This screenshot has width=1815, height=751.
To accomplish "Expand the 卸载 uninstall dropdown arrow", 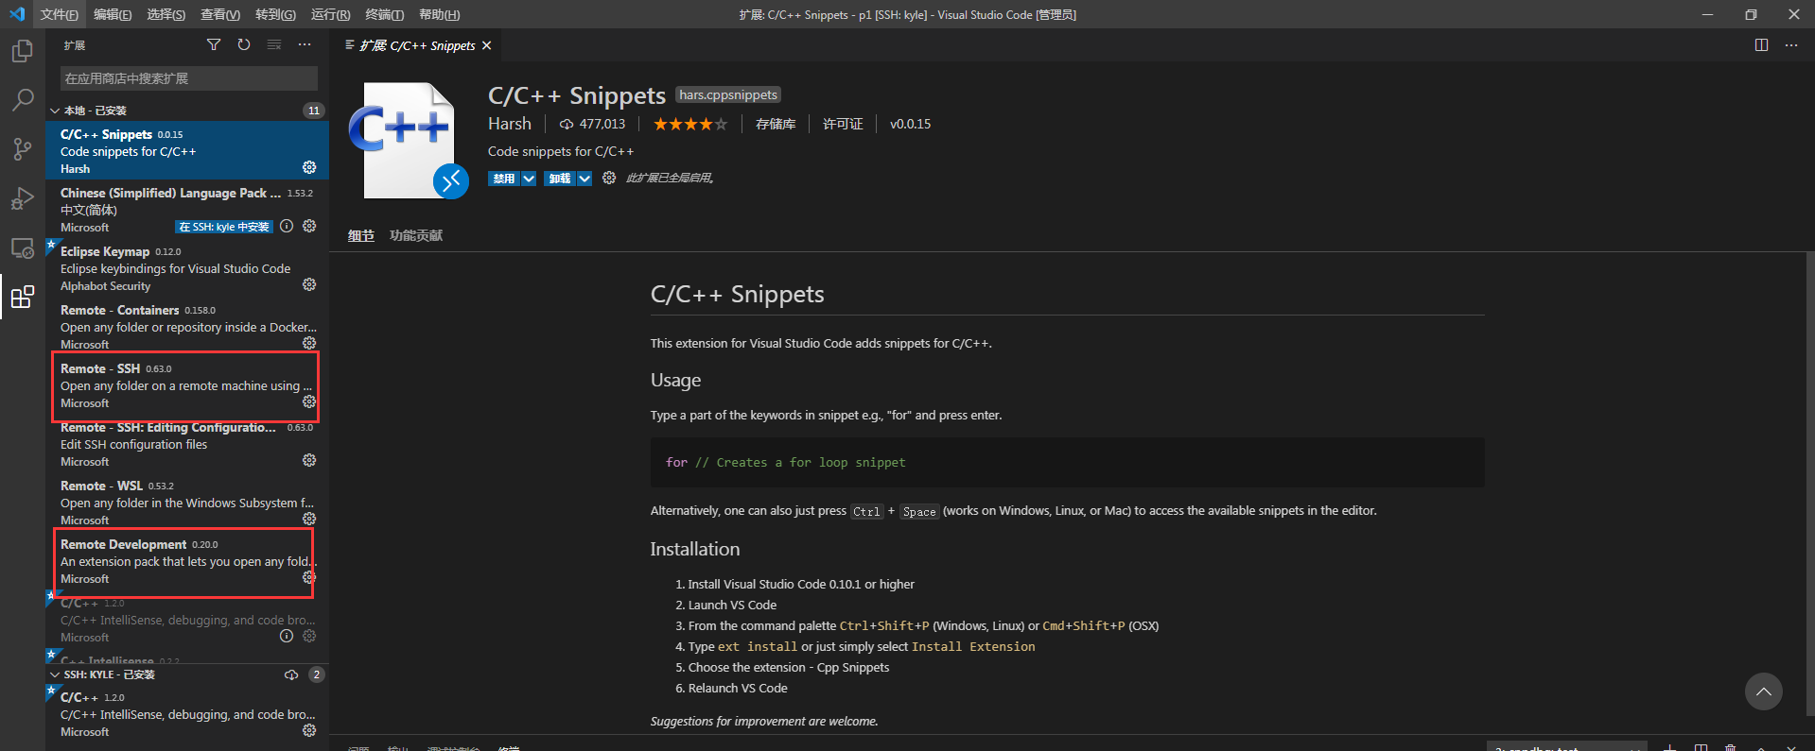I will pos(585,179).
